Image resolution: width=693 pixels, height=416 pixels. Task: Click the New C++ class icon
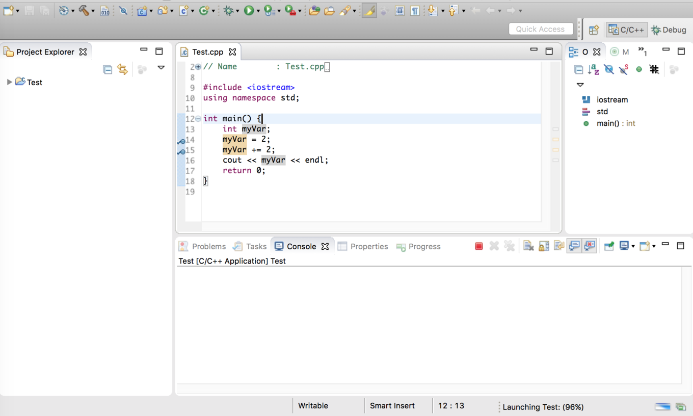(x=204, y=10)
